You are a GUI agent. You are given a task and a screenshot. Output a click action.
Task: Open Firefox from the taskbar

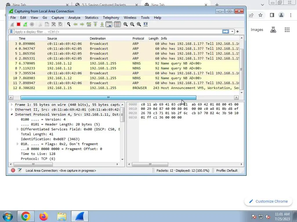pyautogui.click(x=44, y=216)
